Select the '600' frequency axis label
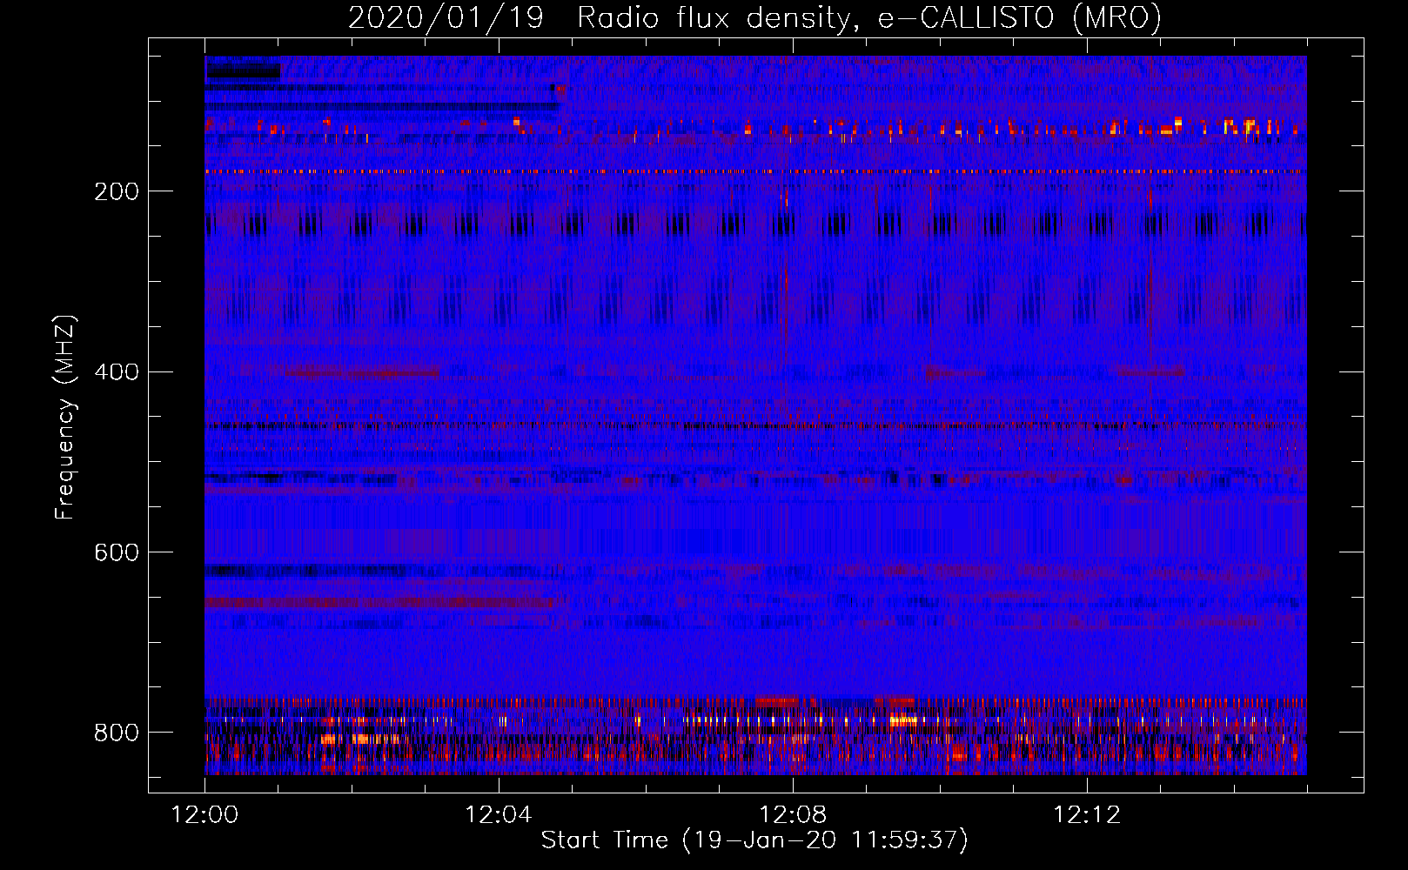 pos(117,553)
